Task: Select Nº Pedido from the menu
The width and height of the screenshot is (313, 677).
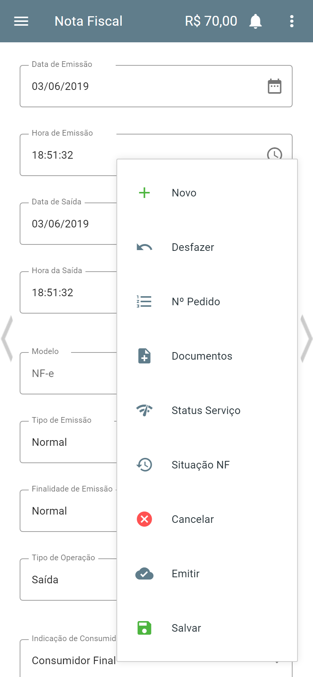Action: 196,301
